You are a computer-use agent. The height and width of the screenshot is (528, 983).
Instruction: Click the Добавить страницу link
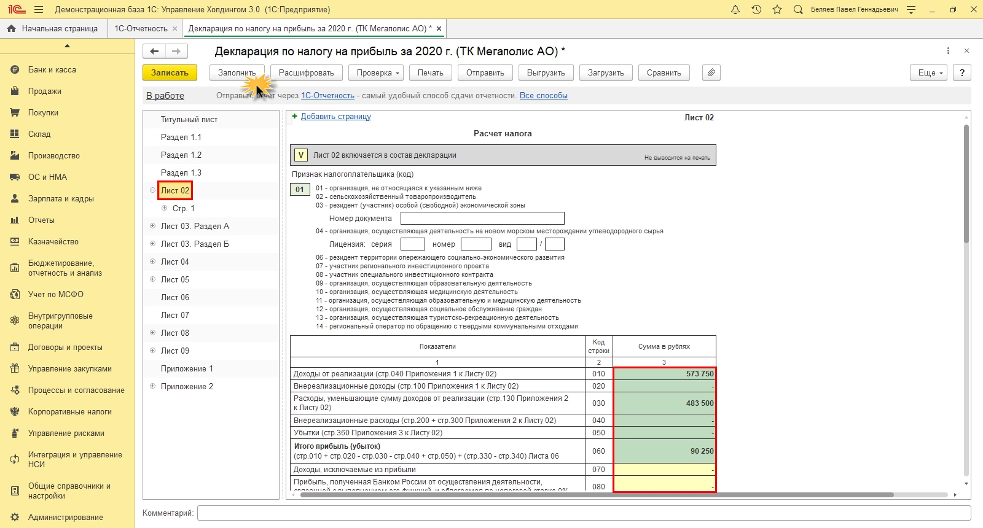click(x=335, y=117)
